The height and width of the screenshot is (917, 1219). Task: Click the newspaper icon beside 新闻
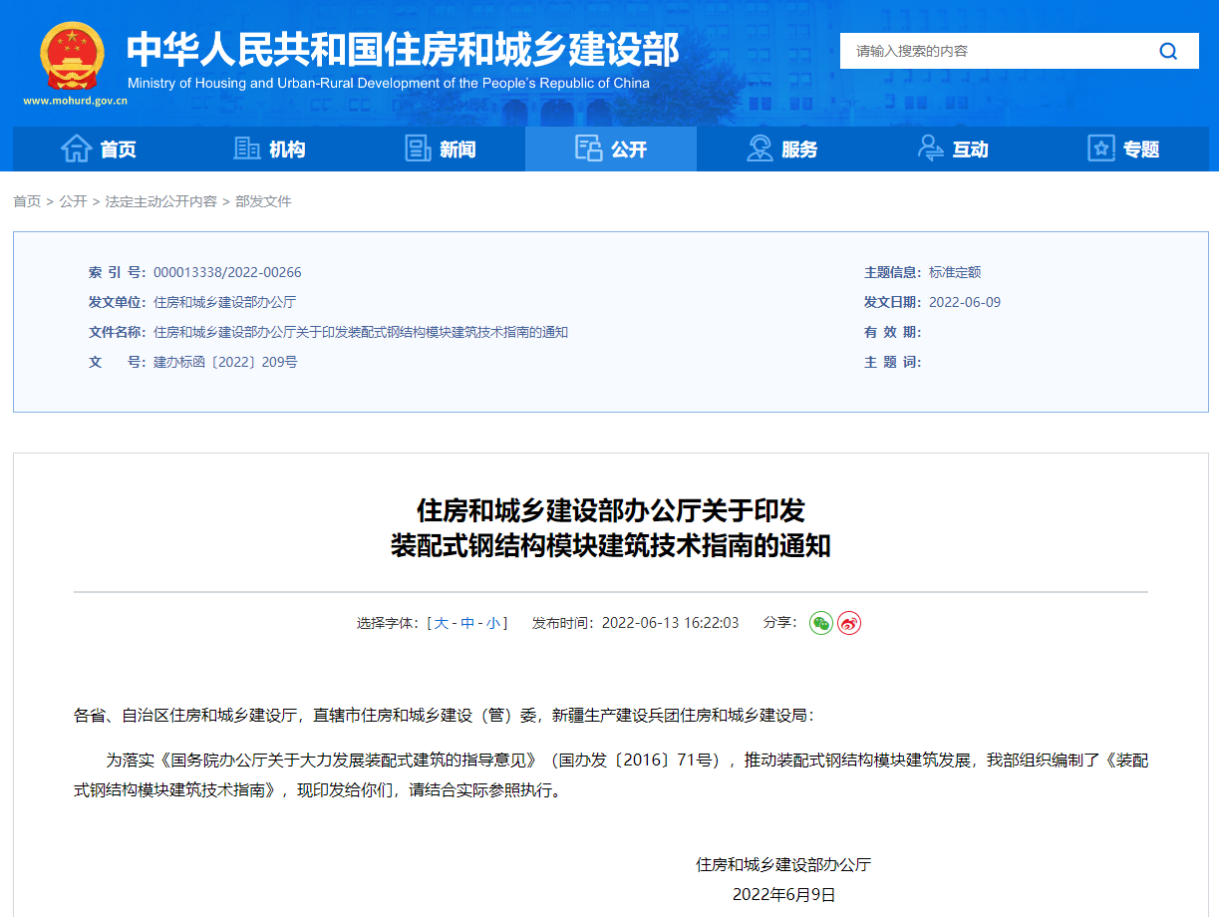click(x=418, y=149)
